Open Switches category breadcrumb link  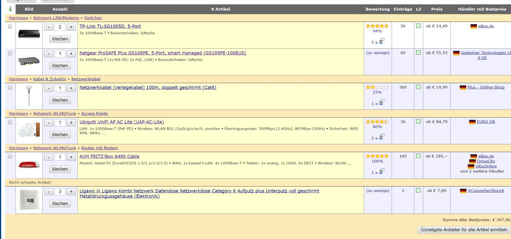click(x=93, y=18)
